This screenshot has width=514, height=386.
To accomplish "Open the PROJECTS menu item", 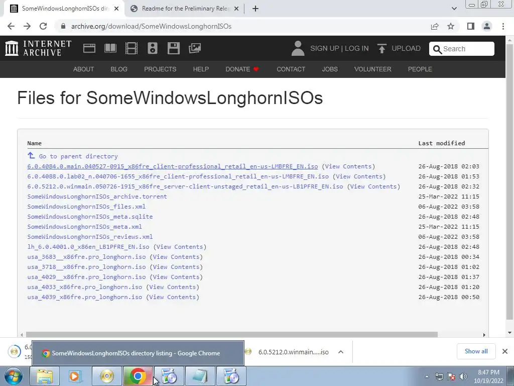I will pyautogui.click(x=160, y=69).
